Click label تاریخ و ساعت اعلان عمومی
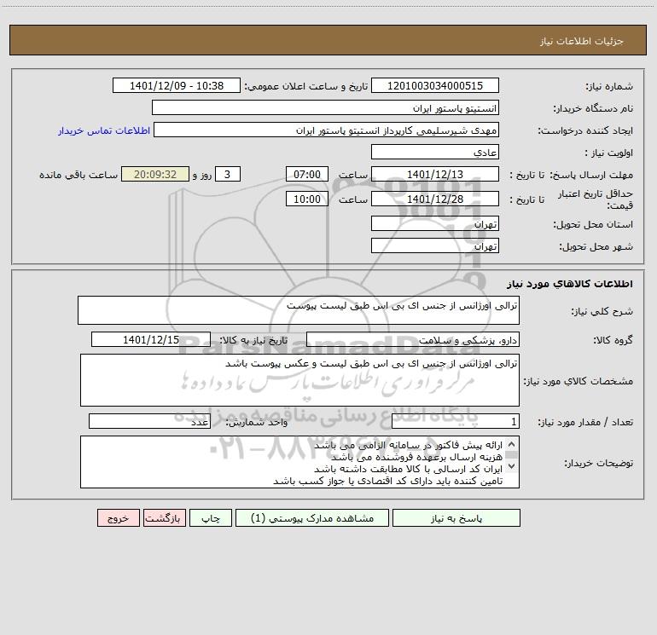This screenshot has width=657, height=635. click(305, 86)
